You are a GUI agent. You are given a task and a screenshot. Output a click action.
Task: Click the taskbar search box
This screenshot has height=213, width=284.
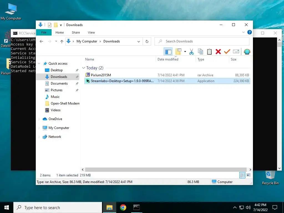coord(58,207)
